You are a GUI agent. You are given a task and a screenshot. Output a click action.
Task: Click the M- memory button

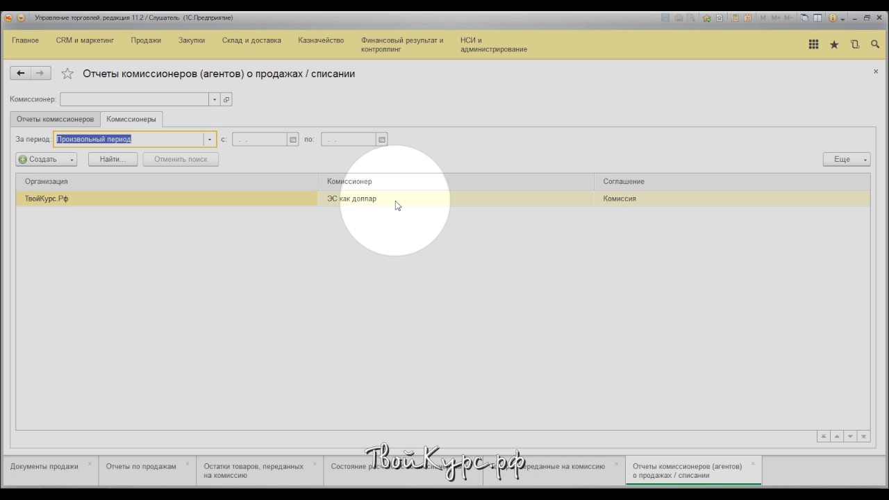789,18
